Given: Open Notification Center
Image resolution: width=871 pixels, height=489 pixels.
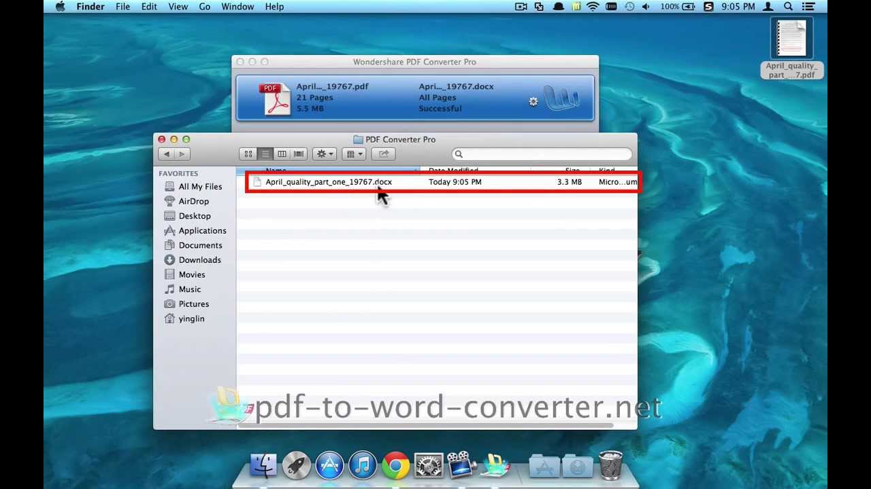Looking at the screenshot, I should 810,7.
